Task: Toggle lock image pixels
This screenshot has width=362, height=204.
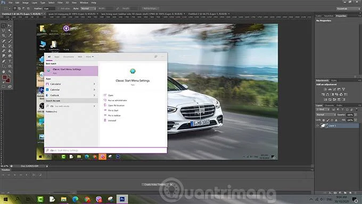Action: (328, 120)
